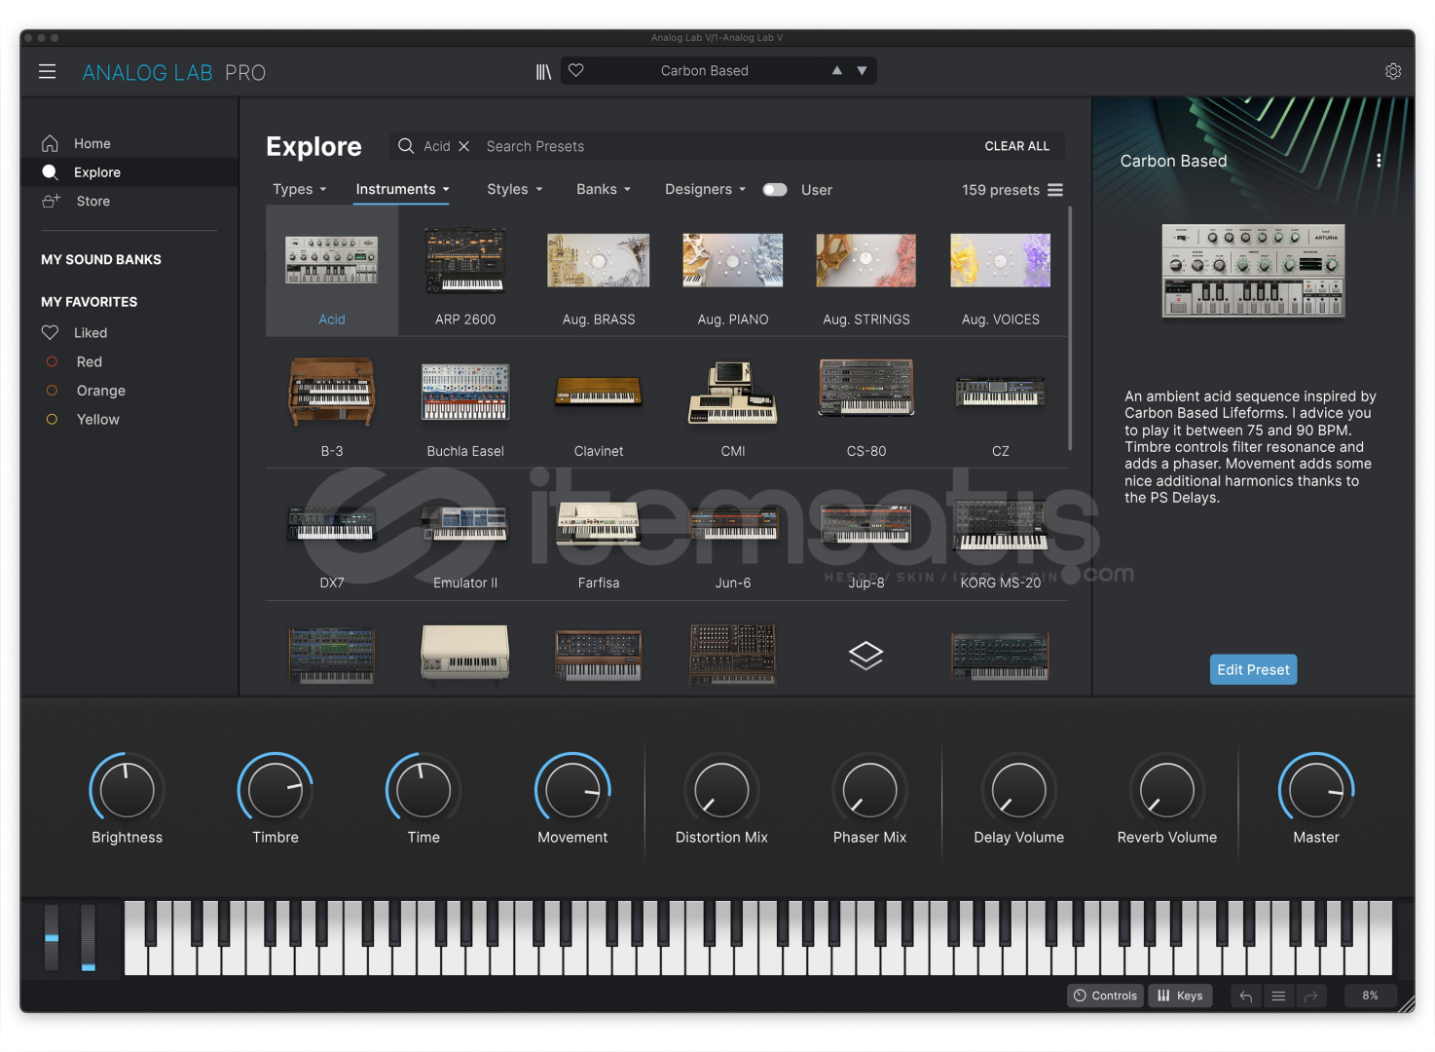1435x1052 pixels.
Task: Go to previous preset arrow
Action: [836, 70]
